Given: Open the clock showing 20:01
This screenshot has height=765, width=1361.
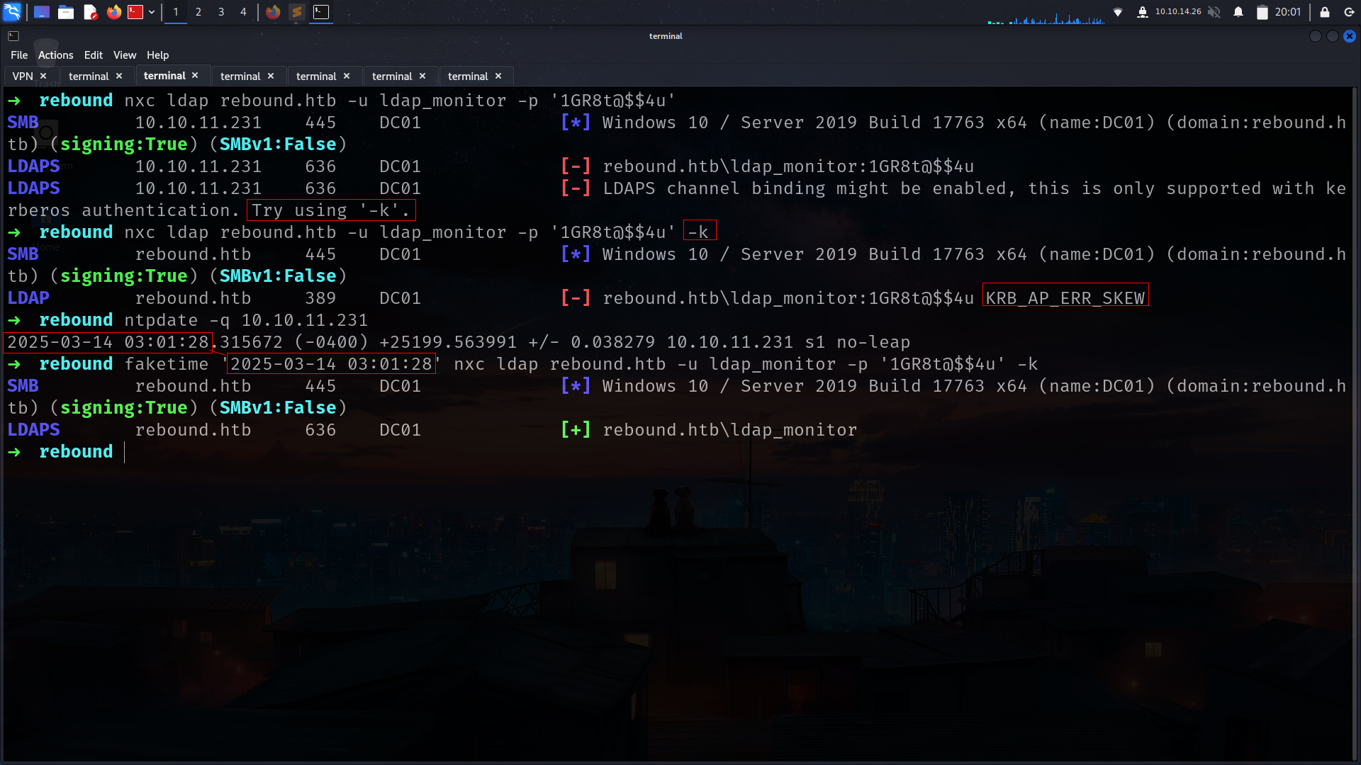Looking at the screenshot, I should point(1288,11).
